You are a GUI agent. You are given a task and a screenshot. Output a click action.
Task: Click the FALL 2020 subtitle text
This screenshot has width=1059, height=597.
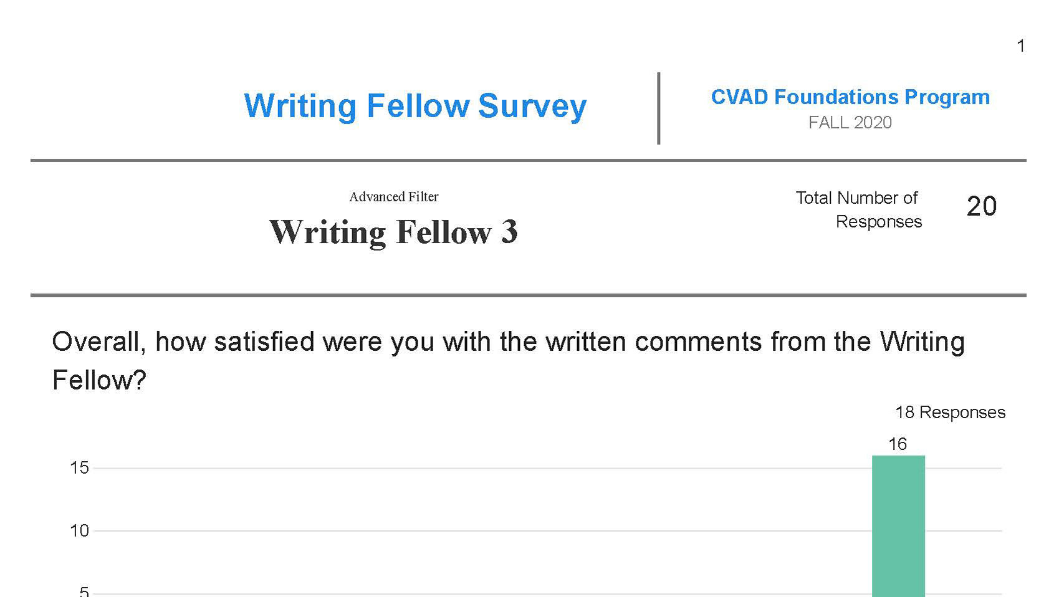pos(850,122)
